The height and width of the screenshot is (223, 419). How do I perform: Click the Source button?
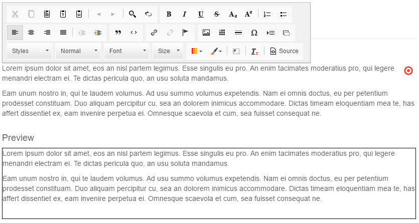tap(284, 51)
